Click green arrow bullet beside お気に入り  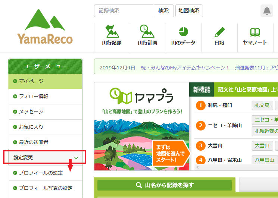15,127
